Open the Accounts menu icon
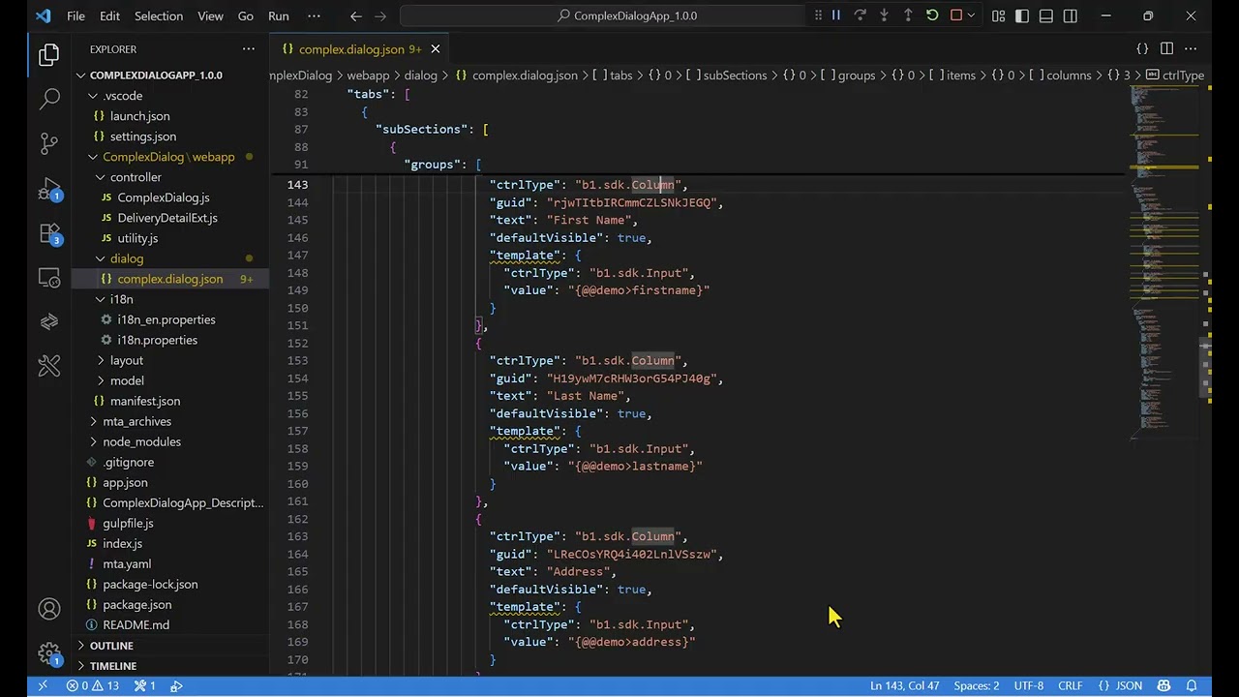 tap(49, 609)
